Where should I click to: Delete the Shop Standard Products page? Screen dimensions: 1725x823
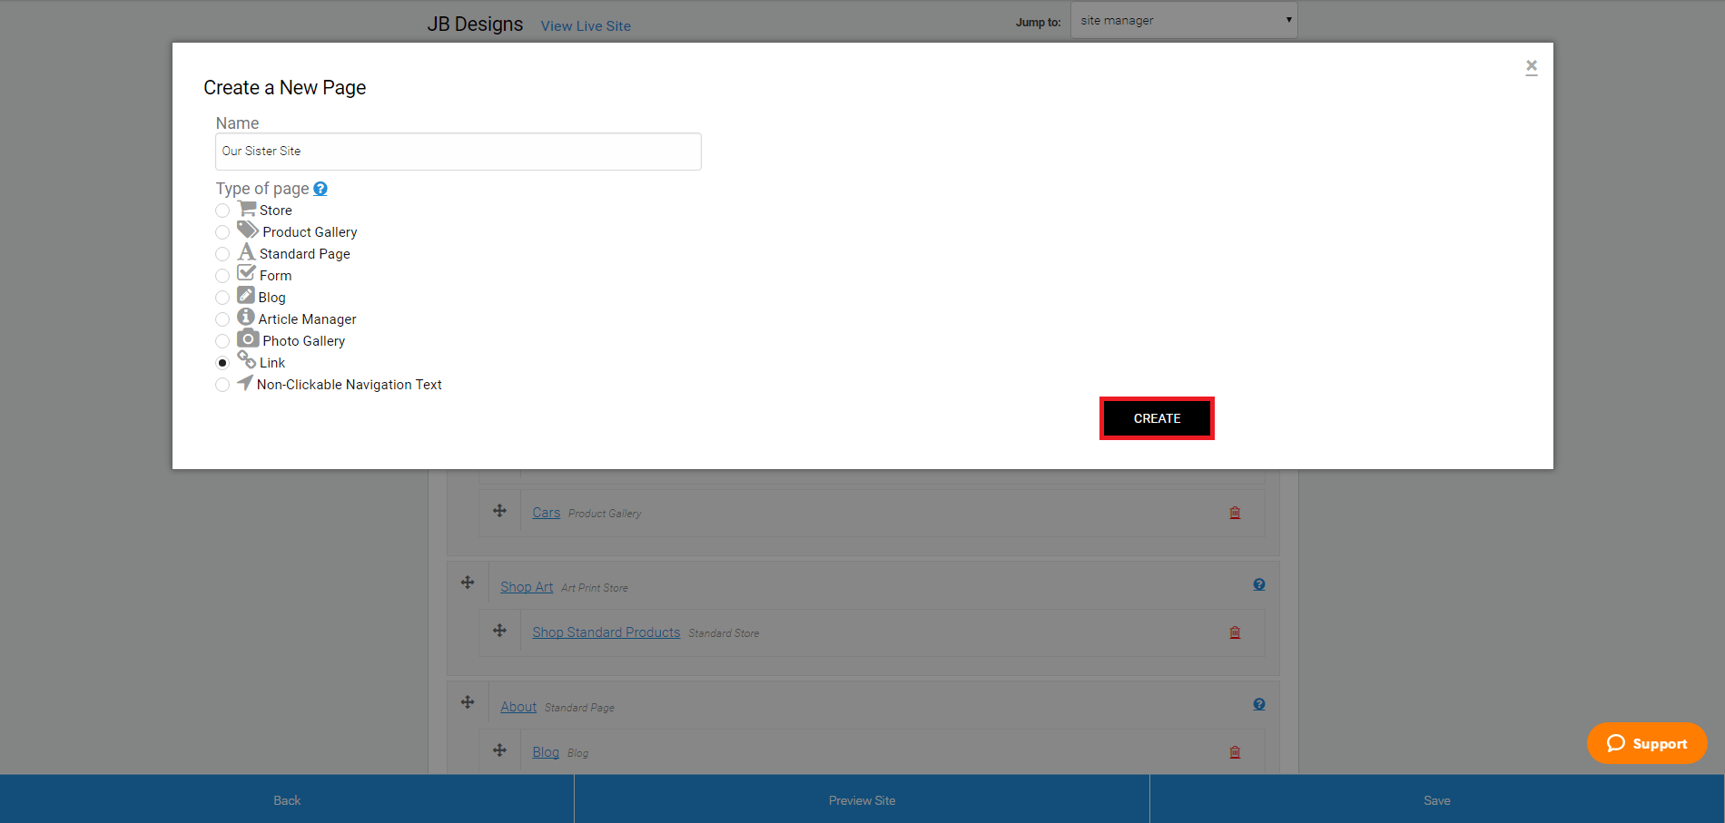click(x=1235, y=632)
